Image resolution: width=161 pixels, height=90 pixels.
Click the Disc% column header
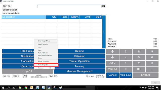74,17
